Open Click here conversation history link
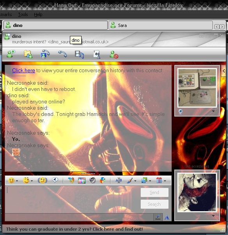 click(x=23, y=70)
